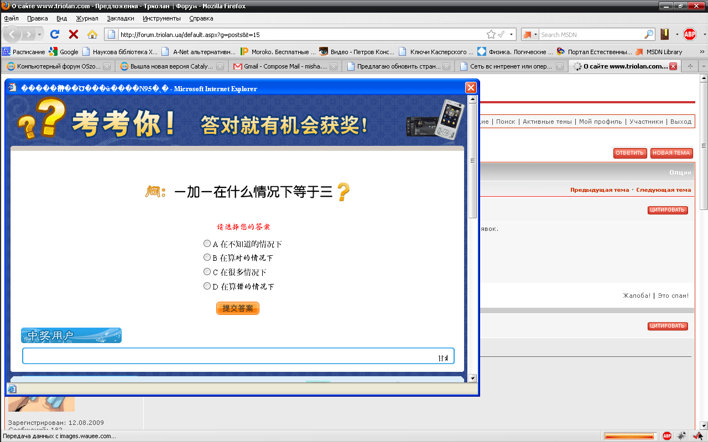
Task: Click the Adblock Plus status bar icon
Action: [x=667, y=436]
